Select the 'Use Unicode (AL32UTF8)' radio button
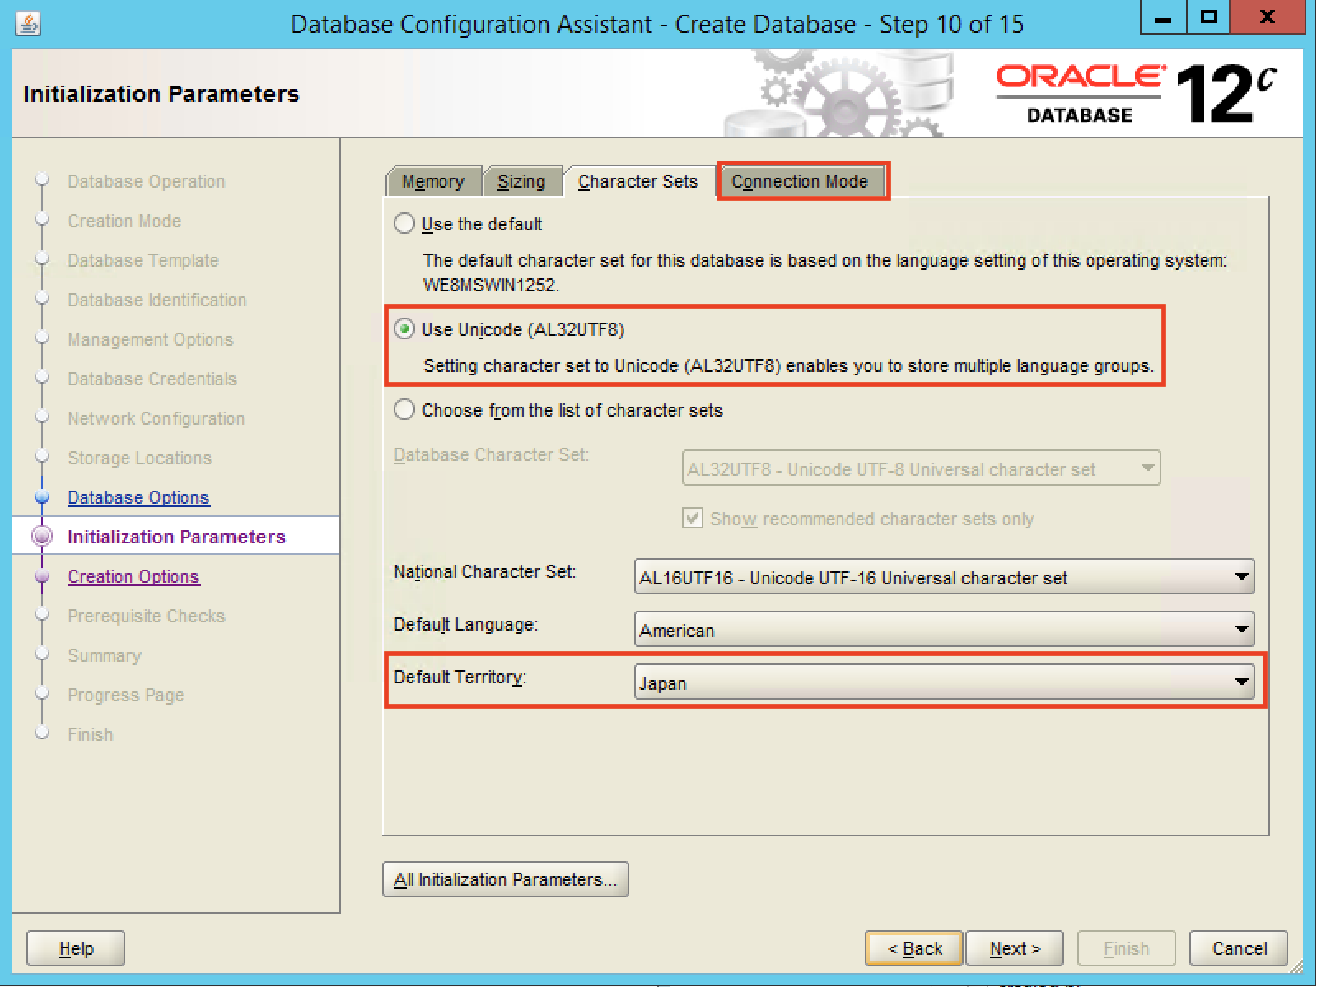 pyautogui.click(x=404, y=329)
